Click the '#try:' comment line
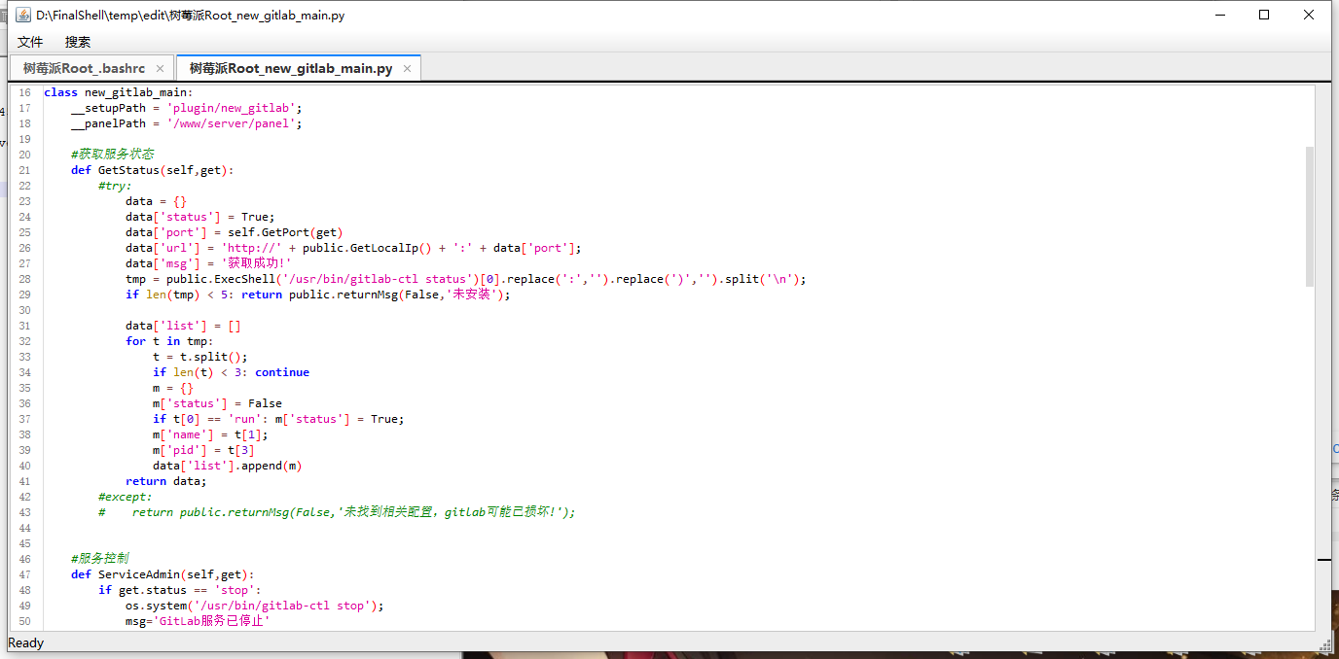Screen dimensions: 1339x659 [x=115, y=186]
